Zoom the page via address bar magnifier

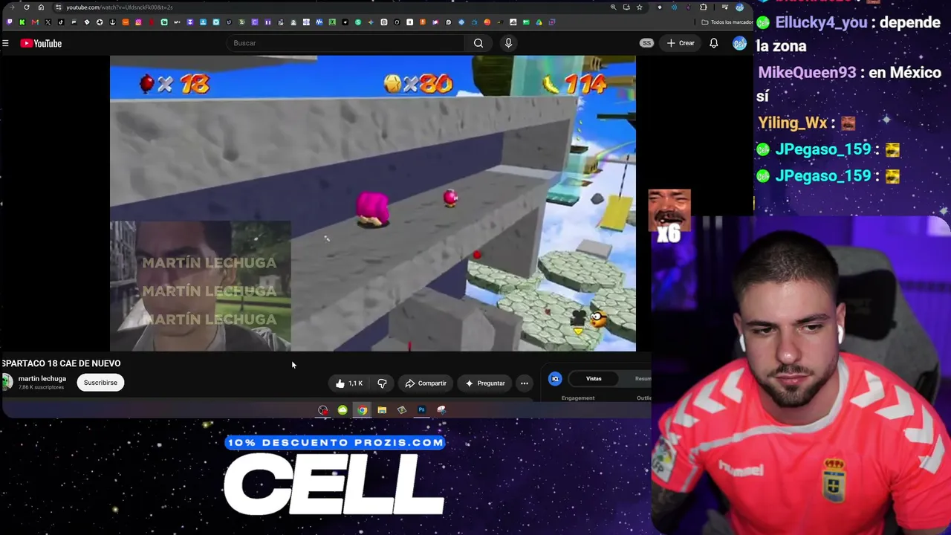613,7
